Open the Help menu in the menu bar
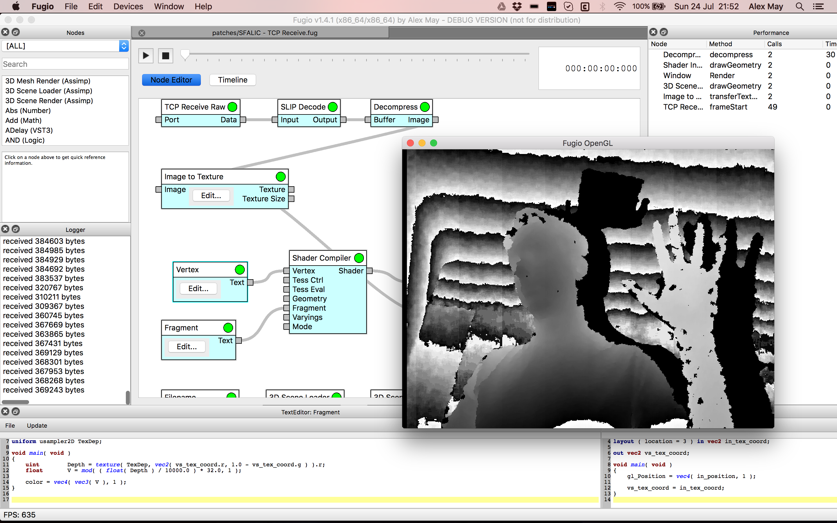Screen dimensions: 837x523 (203, 6)
